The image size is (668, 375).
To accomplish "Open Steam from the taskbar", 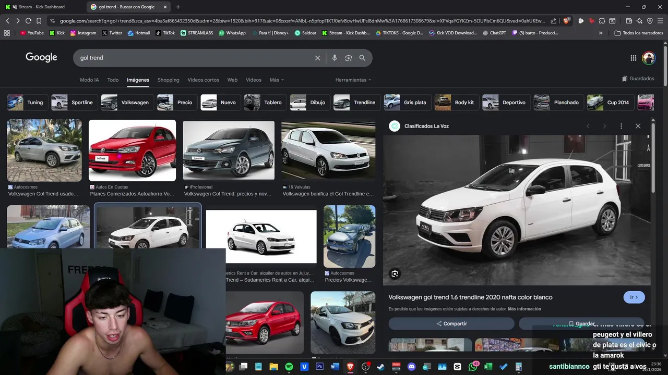I will (380, 367).
